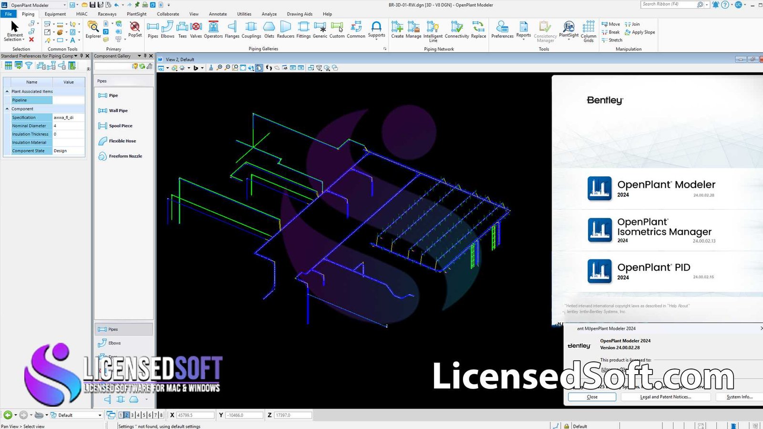Open the Elbows piping gallery

167,30
